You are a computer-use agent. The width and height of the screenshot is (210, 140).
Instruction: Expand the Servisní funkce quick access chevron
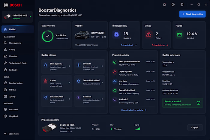(x=69, y=99)
